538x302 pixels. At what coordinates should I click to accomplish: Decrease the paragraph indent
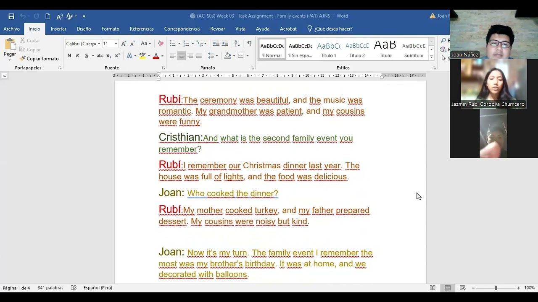point(216,44)
